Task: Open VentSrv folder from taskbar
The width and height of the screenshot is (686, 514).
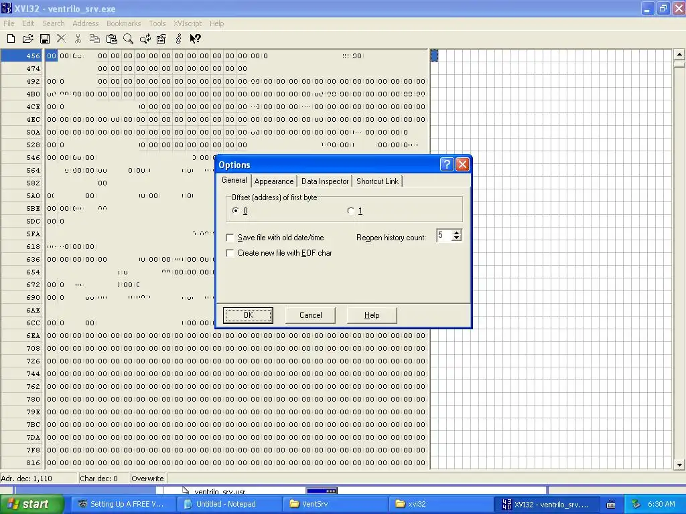Action: (335, 505)
